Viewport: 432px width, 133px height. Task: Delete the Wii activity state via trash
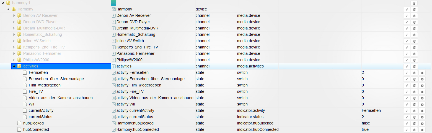414,104
